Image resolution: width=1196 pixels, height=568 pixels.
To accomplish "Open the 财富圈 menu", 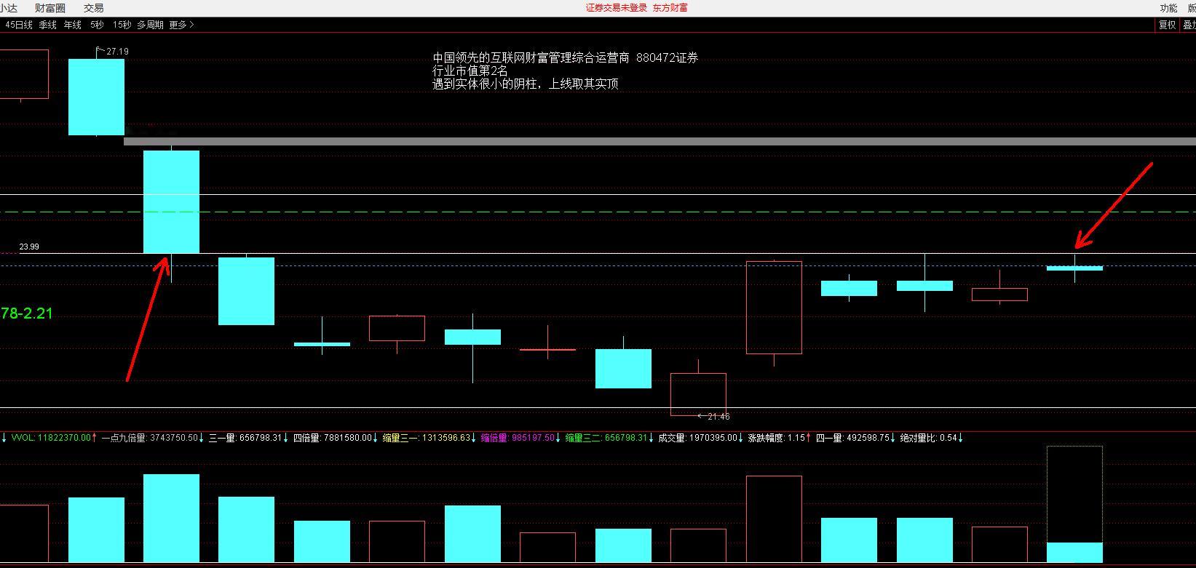I will point(50,8).
